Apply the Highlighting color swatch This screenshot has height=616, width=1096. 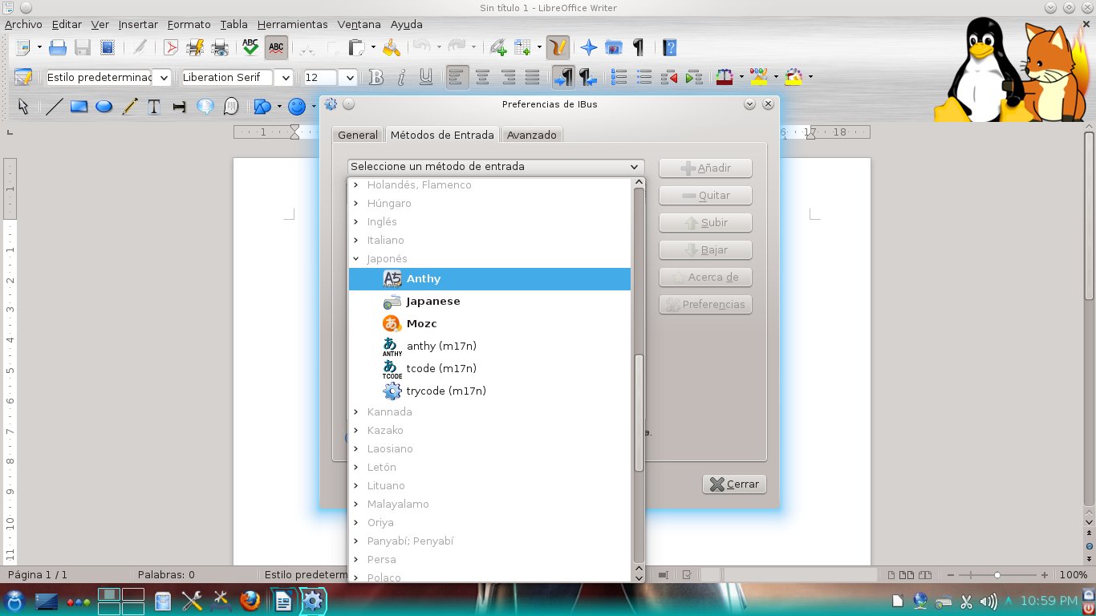[759, 77]
